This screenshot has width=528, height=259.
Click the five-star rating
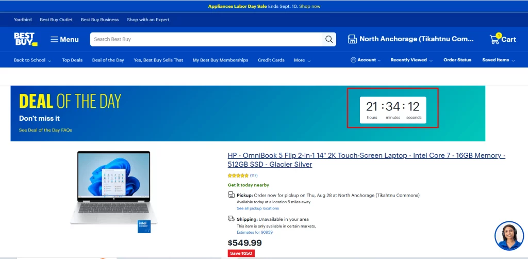pyautogui.click(x=238, y=175)
